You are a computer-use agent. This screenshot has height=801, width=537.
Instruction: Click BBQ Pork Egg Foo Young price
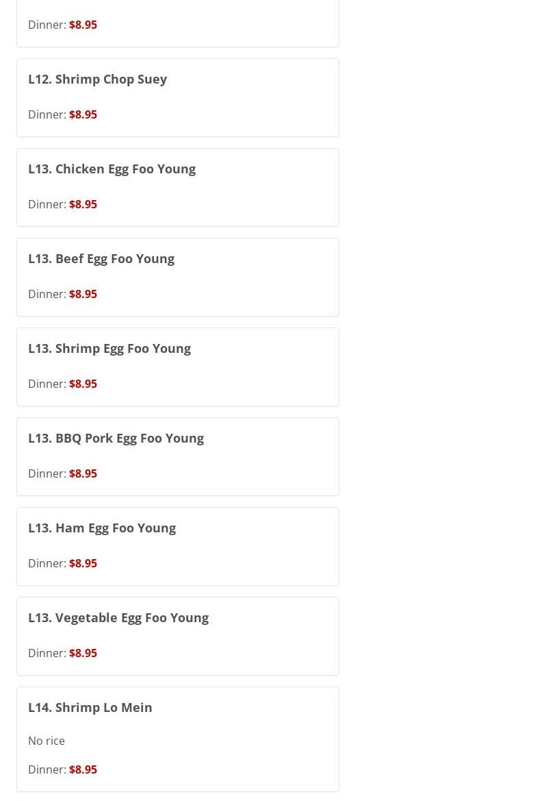tap(83, 473)
